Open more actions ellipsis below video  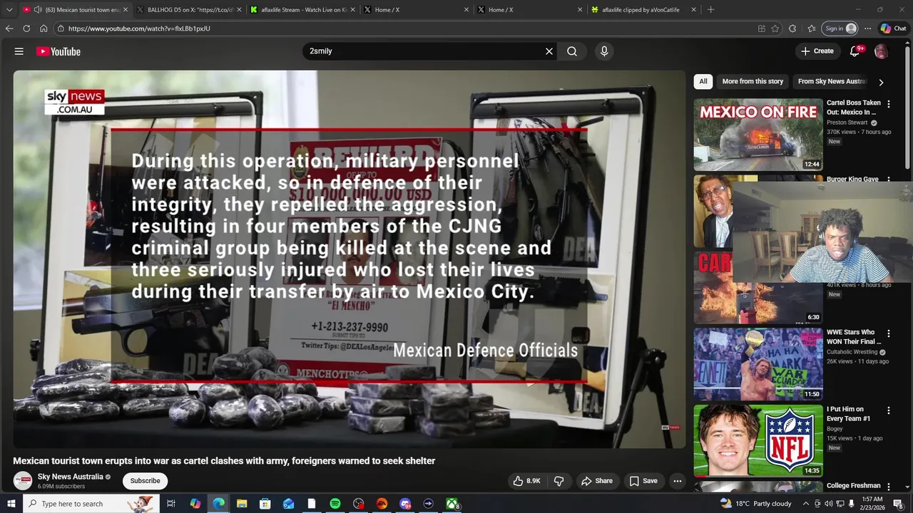(678, 481)
